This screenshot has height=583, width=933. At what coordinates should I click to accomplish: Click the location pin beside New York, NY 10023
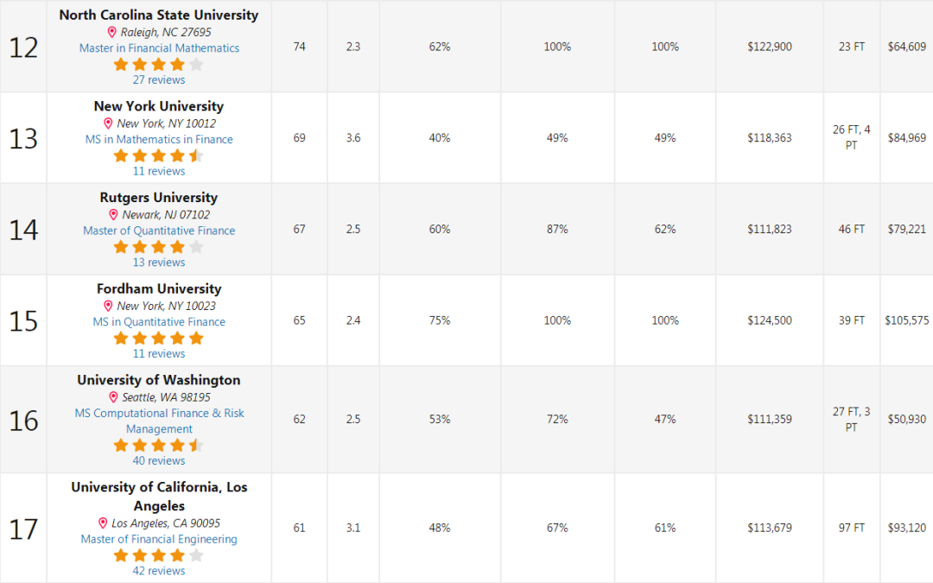[x=108, y=306]
